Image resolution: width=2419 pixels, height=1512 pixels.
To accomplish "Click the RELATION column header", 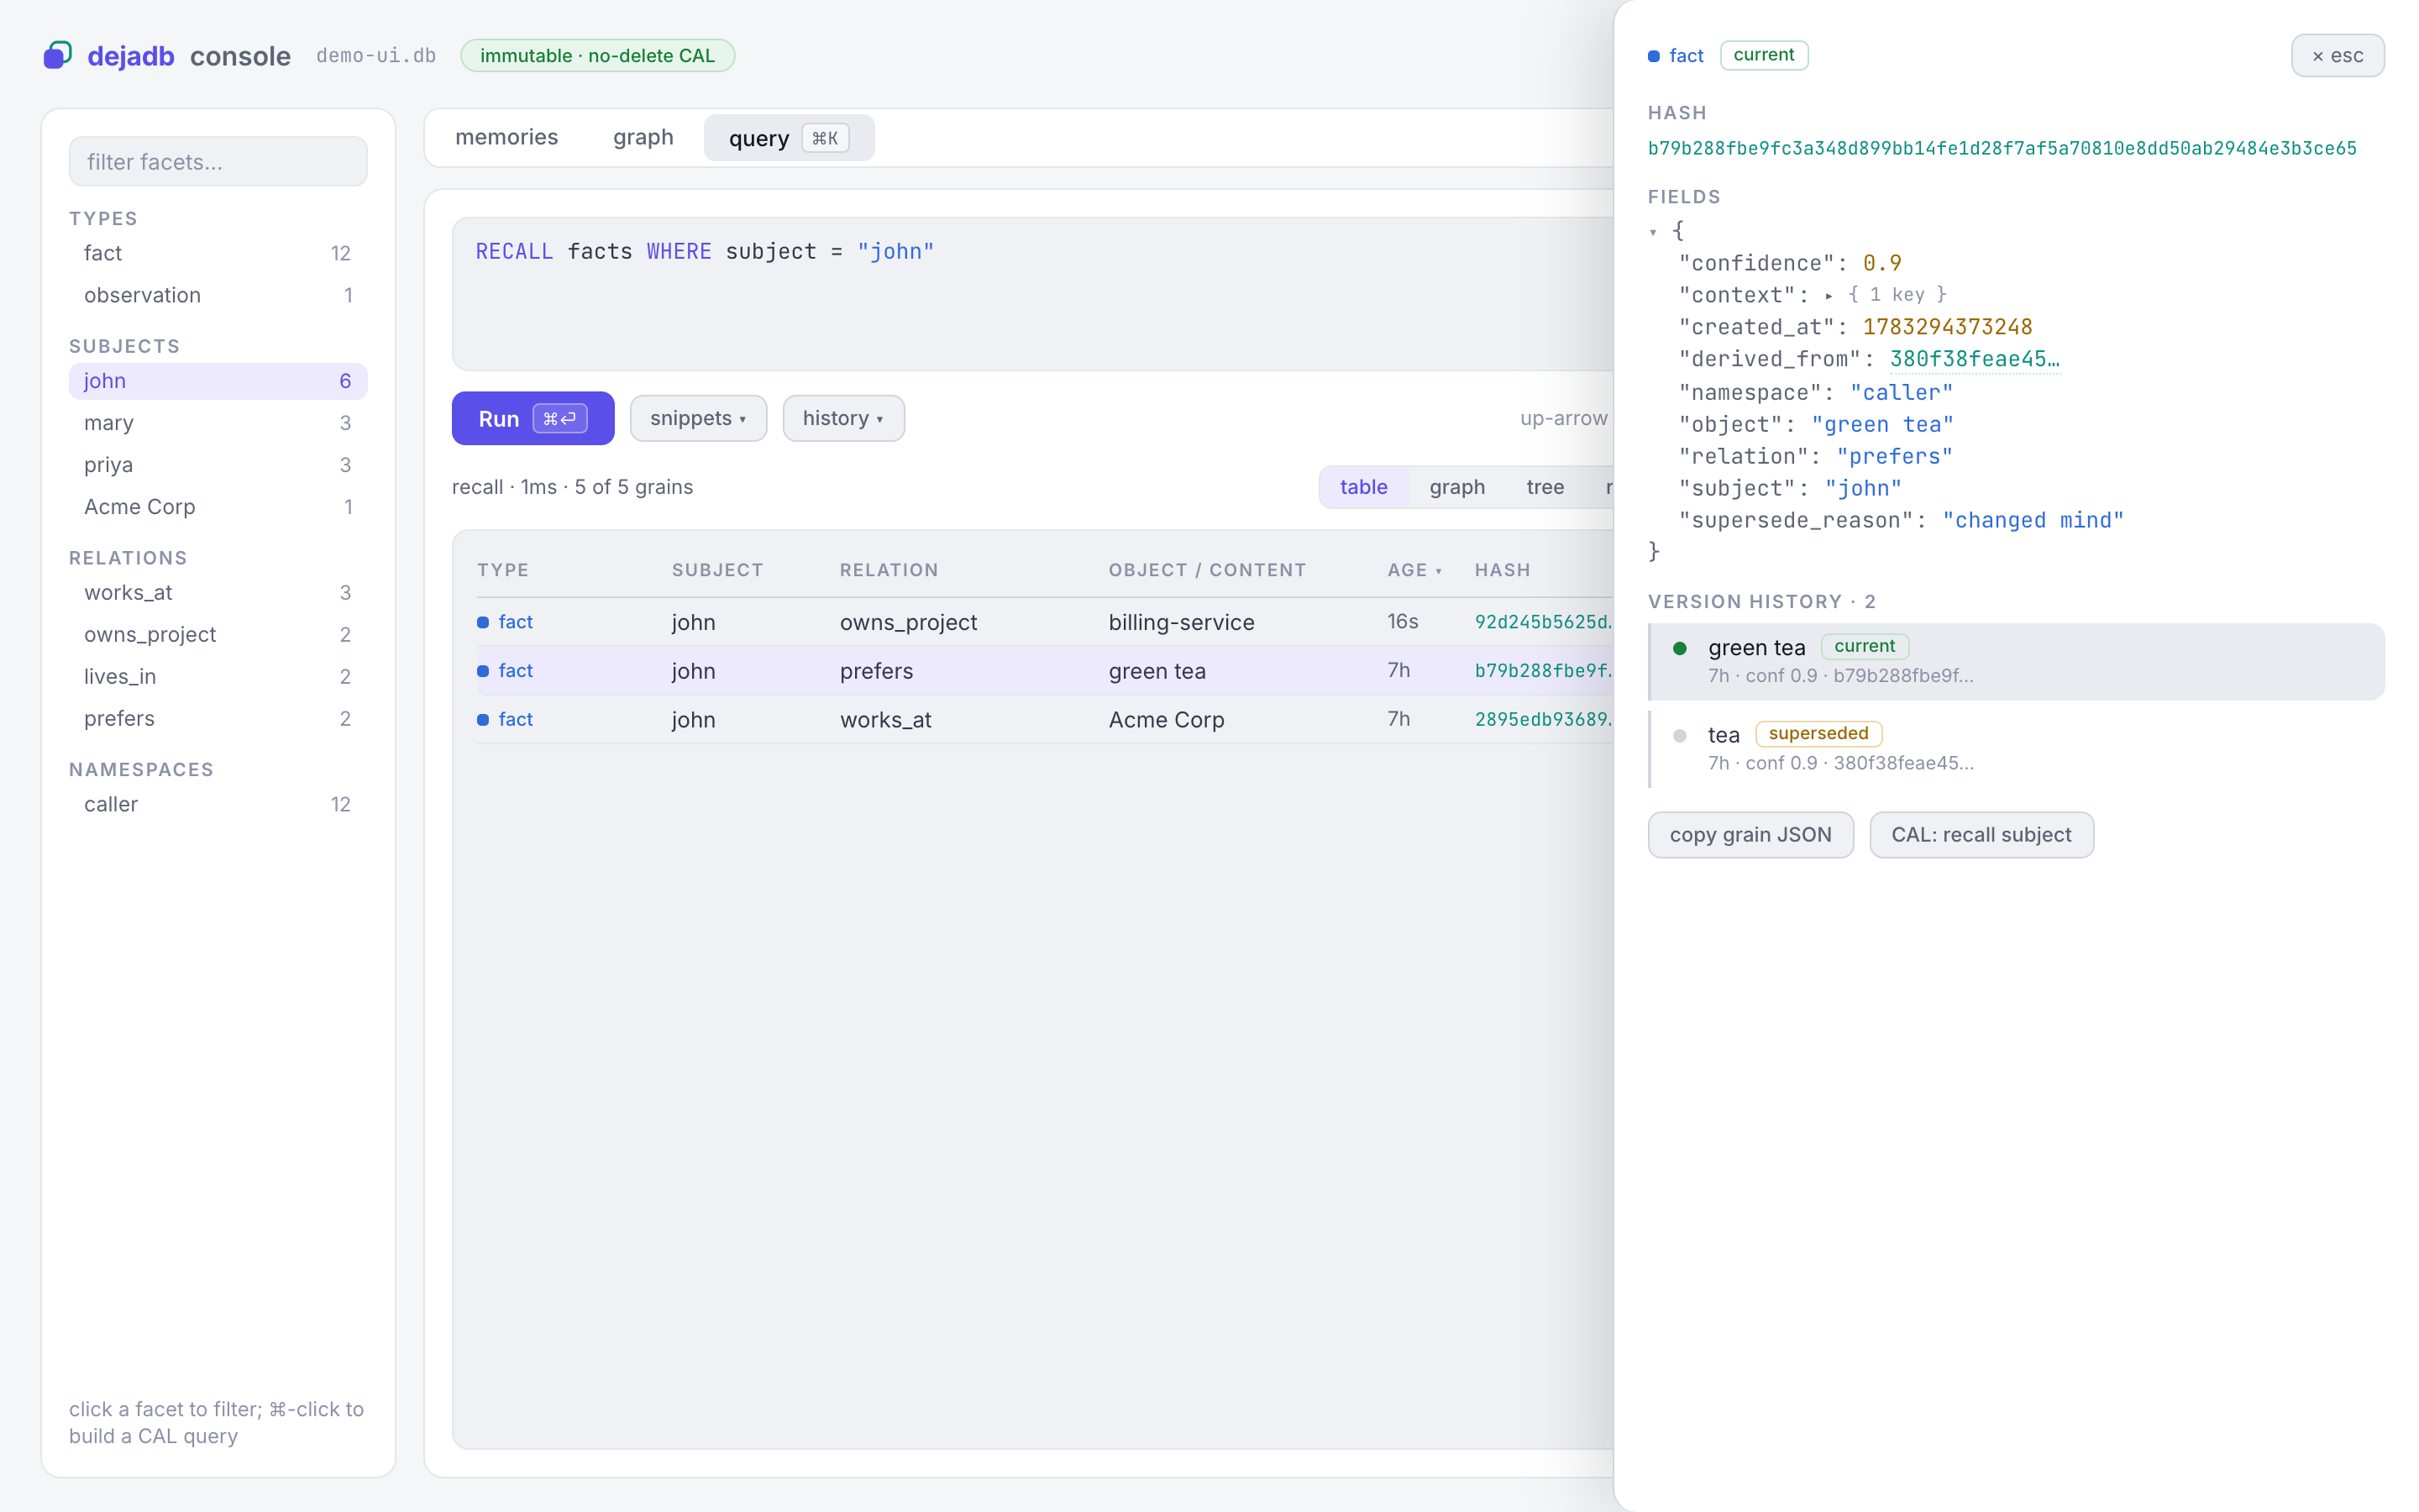I will tap(889, 570).
